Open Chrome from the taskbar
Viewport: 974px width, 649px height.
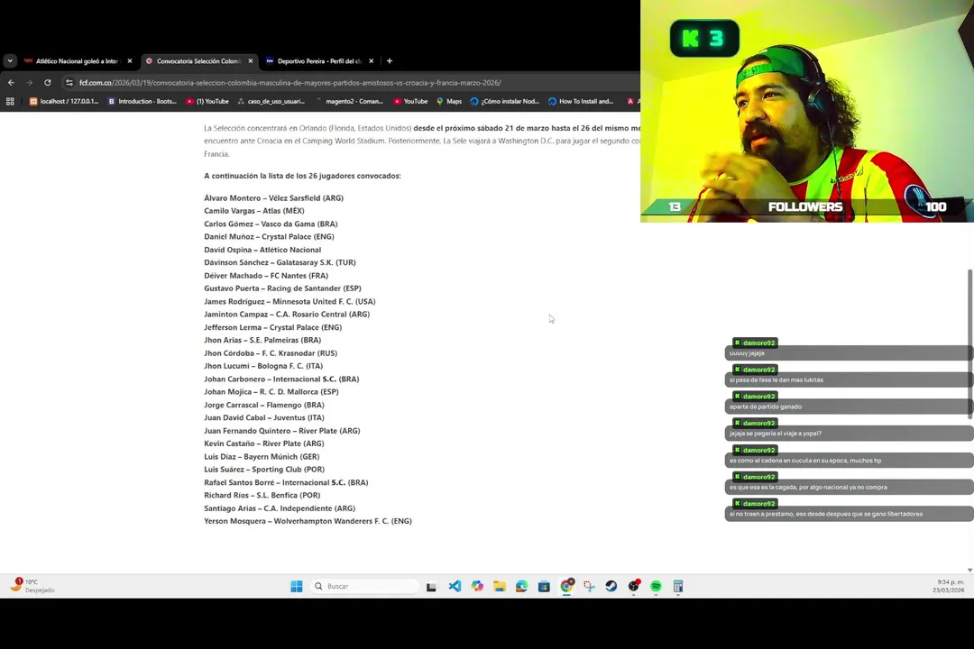click(x=566, y=586)
